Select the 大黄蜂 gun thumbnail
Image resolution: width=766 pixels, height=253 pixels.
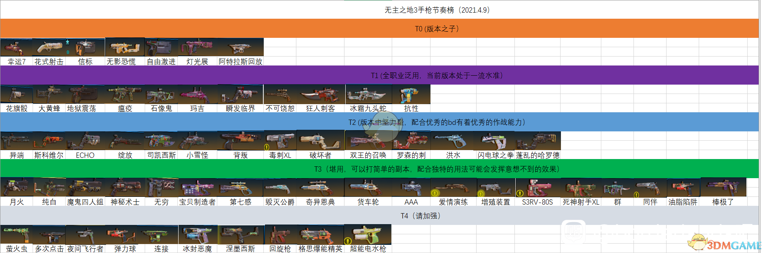49,94
